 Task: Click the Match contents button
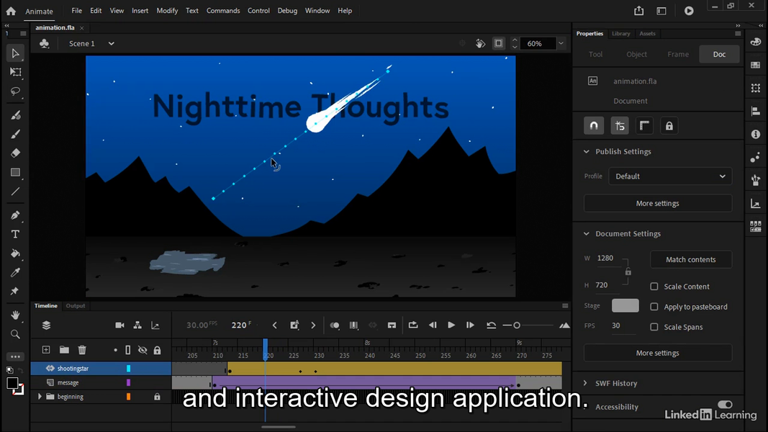click(691, 258)
